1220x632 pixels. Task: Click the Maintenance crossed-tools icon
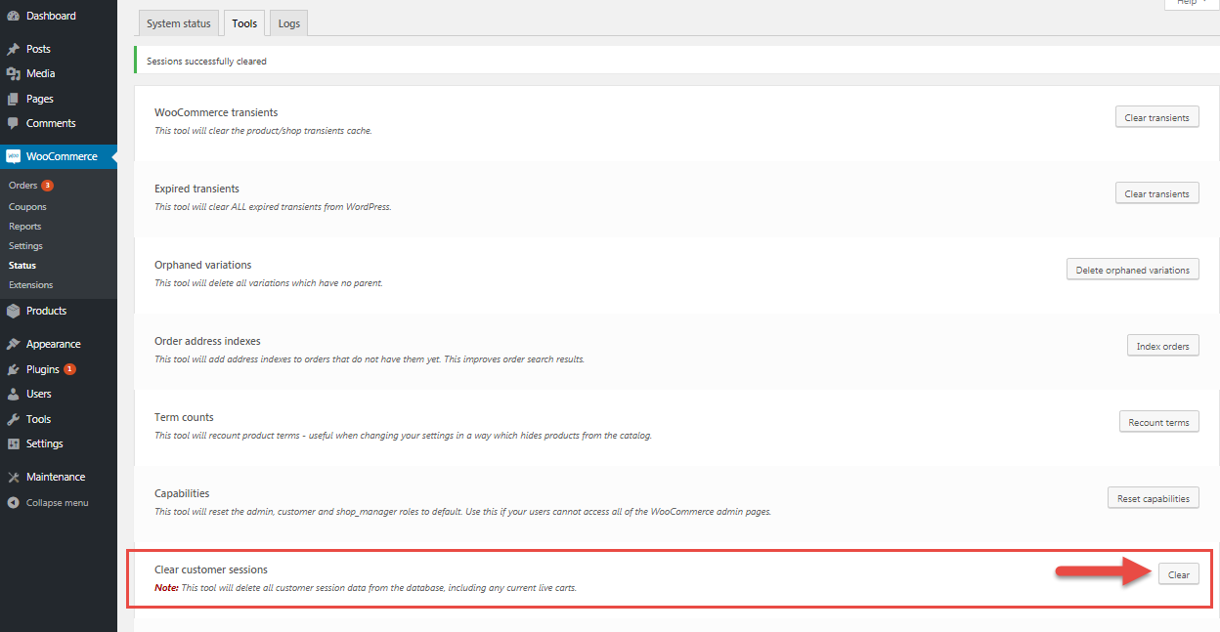[13, 477]
